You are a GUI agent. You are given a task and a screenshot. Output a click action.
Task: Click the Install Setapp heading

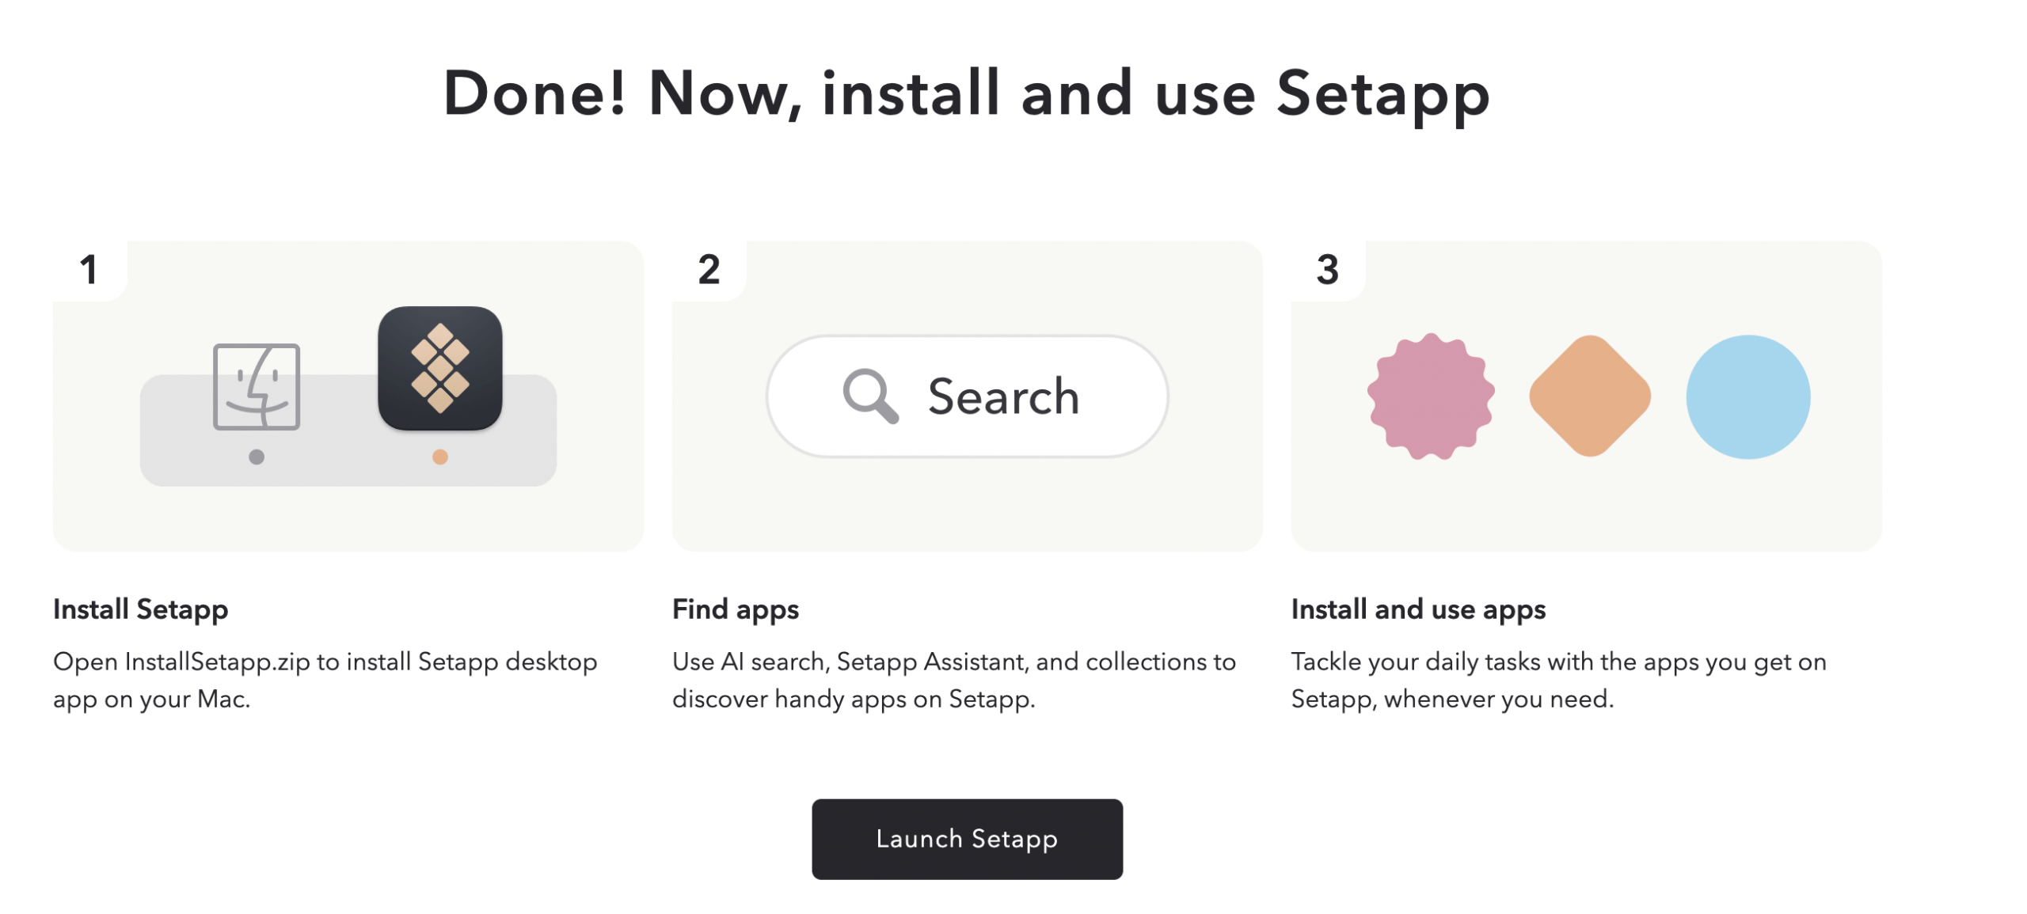click(140, 609)
